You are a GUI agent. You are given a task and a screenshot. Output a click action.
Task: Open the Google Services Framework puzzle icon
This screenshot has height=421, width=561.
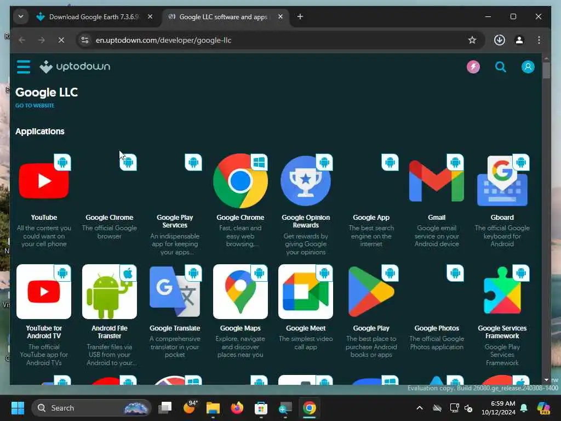click(x=502, y=292)
